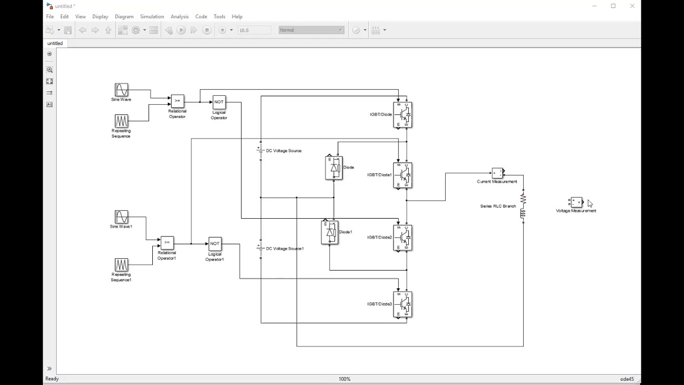Select the Relational Operator block
The width and height of the screenshot is (684, 385).
tap(177, 101)
